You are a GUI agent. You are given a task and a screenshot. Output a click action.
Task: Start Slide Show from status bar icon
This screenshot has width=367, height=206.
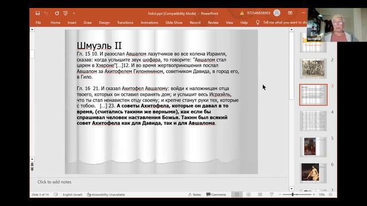[x=271, y=195]
